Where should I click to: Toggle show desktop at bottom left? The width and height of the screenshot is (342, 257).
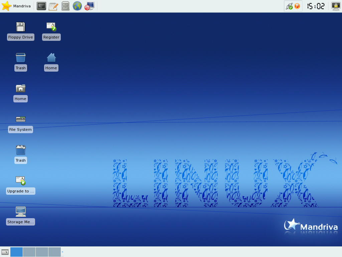click(5, 252)
